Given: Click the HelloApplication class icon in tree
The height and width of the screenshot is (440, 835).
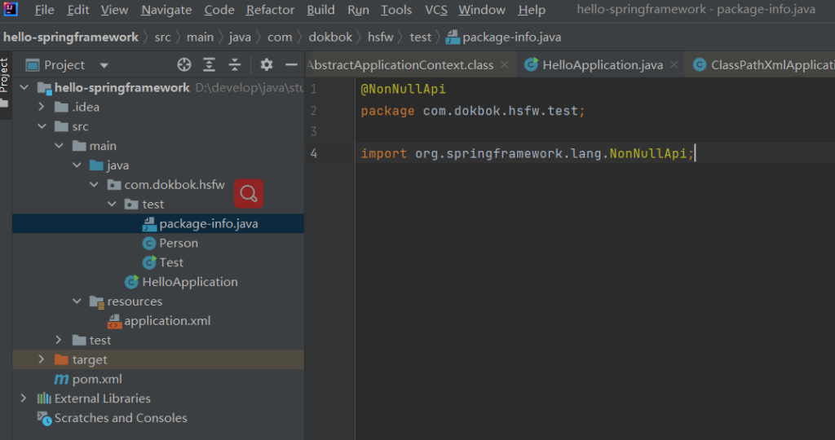Looking at the screenshot, I should coord(131,282).
